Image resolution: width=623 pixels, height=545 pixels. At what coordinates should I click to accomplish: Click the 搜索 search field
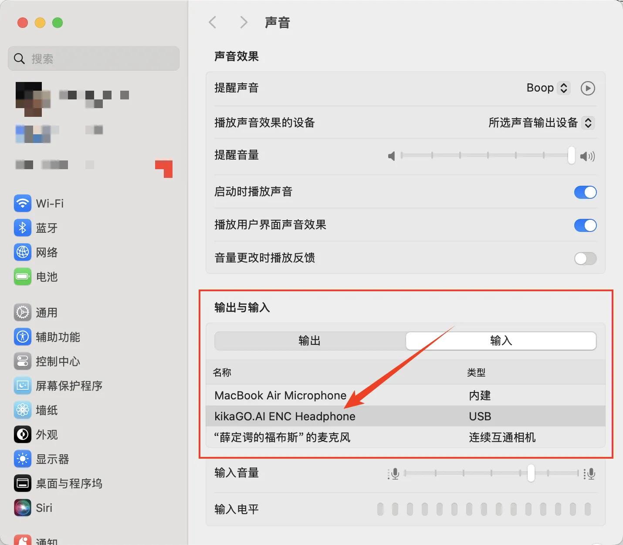pos(94,59)
